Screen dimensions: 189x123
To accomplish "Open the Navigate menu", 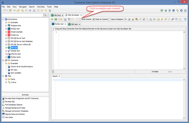I will coord(23,7).
